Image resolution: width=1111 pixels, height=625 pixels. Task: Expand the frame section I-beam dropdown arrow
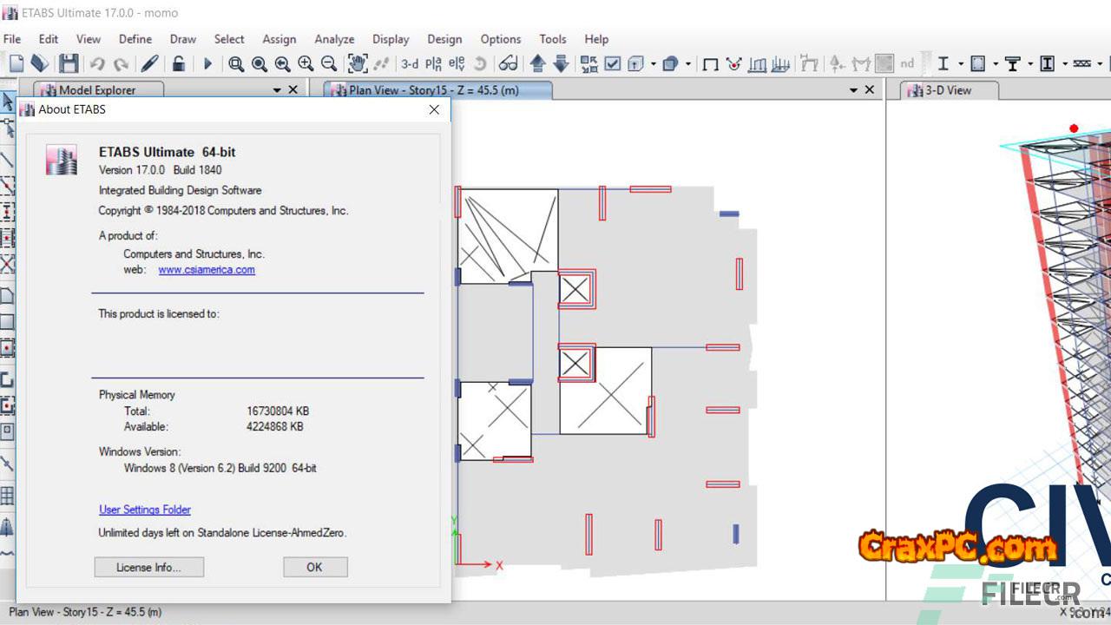960,63
